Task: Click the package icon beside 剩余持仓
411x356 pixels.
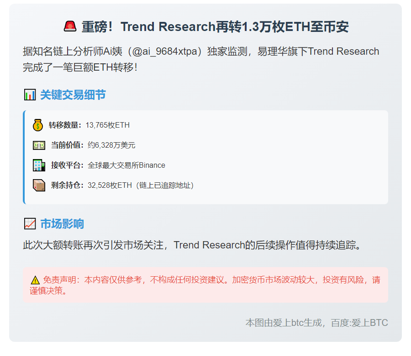Action: tap(38, 185)
